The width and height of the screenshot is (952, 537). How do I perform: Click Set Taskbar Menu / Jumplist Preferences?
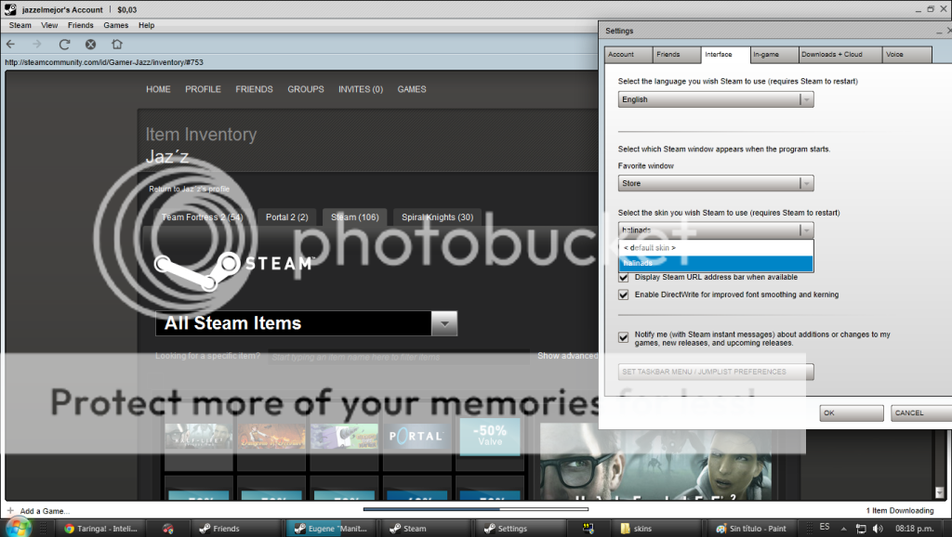point(716,372)
